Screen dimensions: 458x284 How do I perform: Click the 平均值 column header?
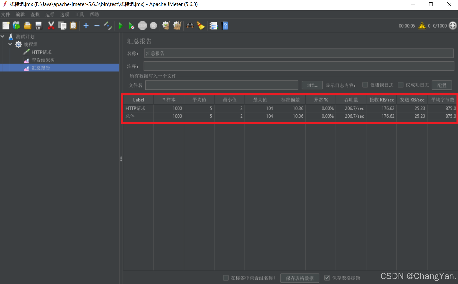199,100
